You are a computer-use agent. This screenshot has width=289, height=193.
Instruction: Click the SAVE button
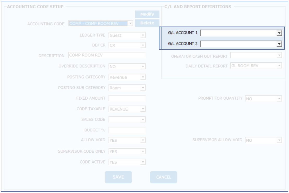[118, 177]
